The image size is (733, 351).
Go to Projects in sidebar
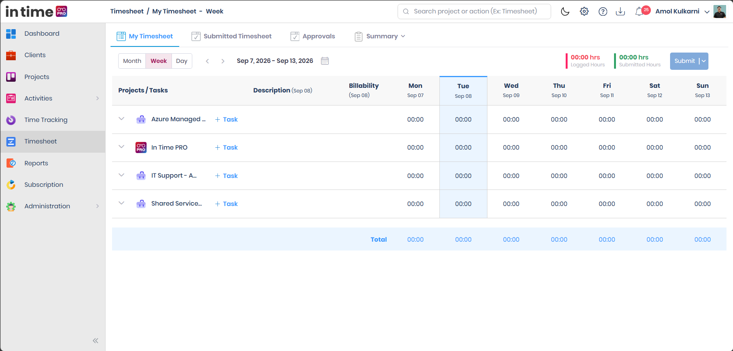tap(53, 77)
